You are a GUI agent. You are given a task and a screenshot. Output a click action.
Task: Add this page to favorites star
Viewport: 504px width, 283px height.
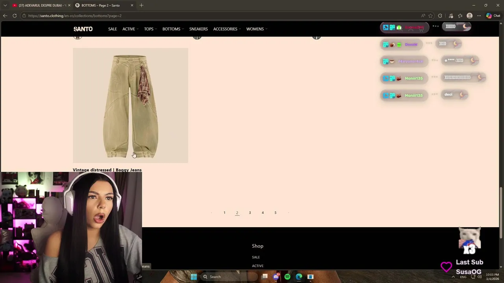(430, 16)
